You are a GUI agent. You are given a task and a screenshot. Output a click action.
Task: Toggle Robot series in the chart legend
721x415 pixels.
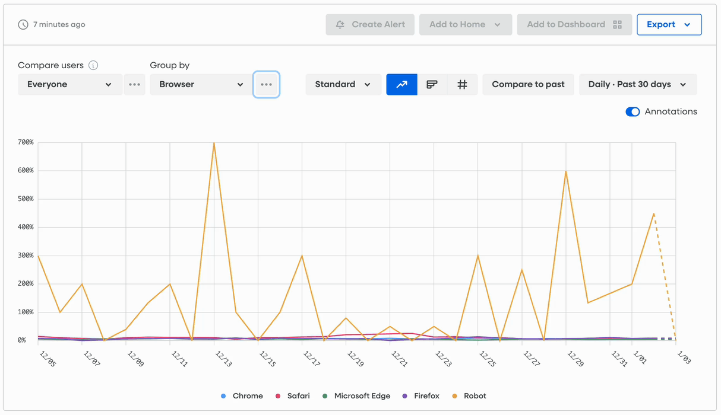point(469,395)
